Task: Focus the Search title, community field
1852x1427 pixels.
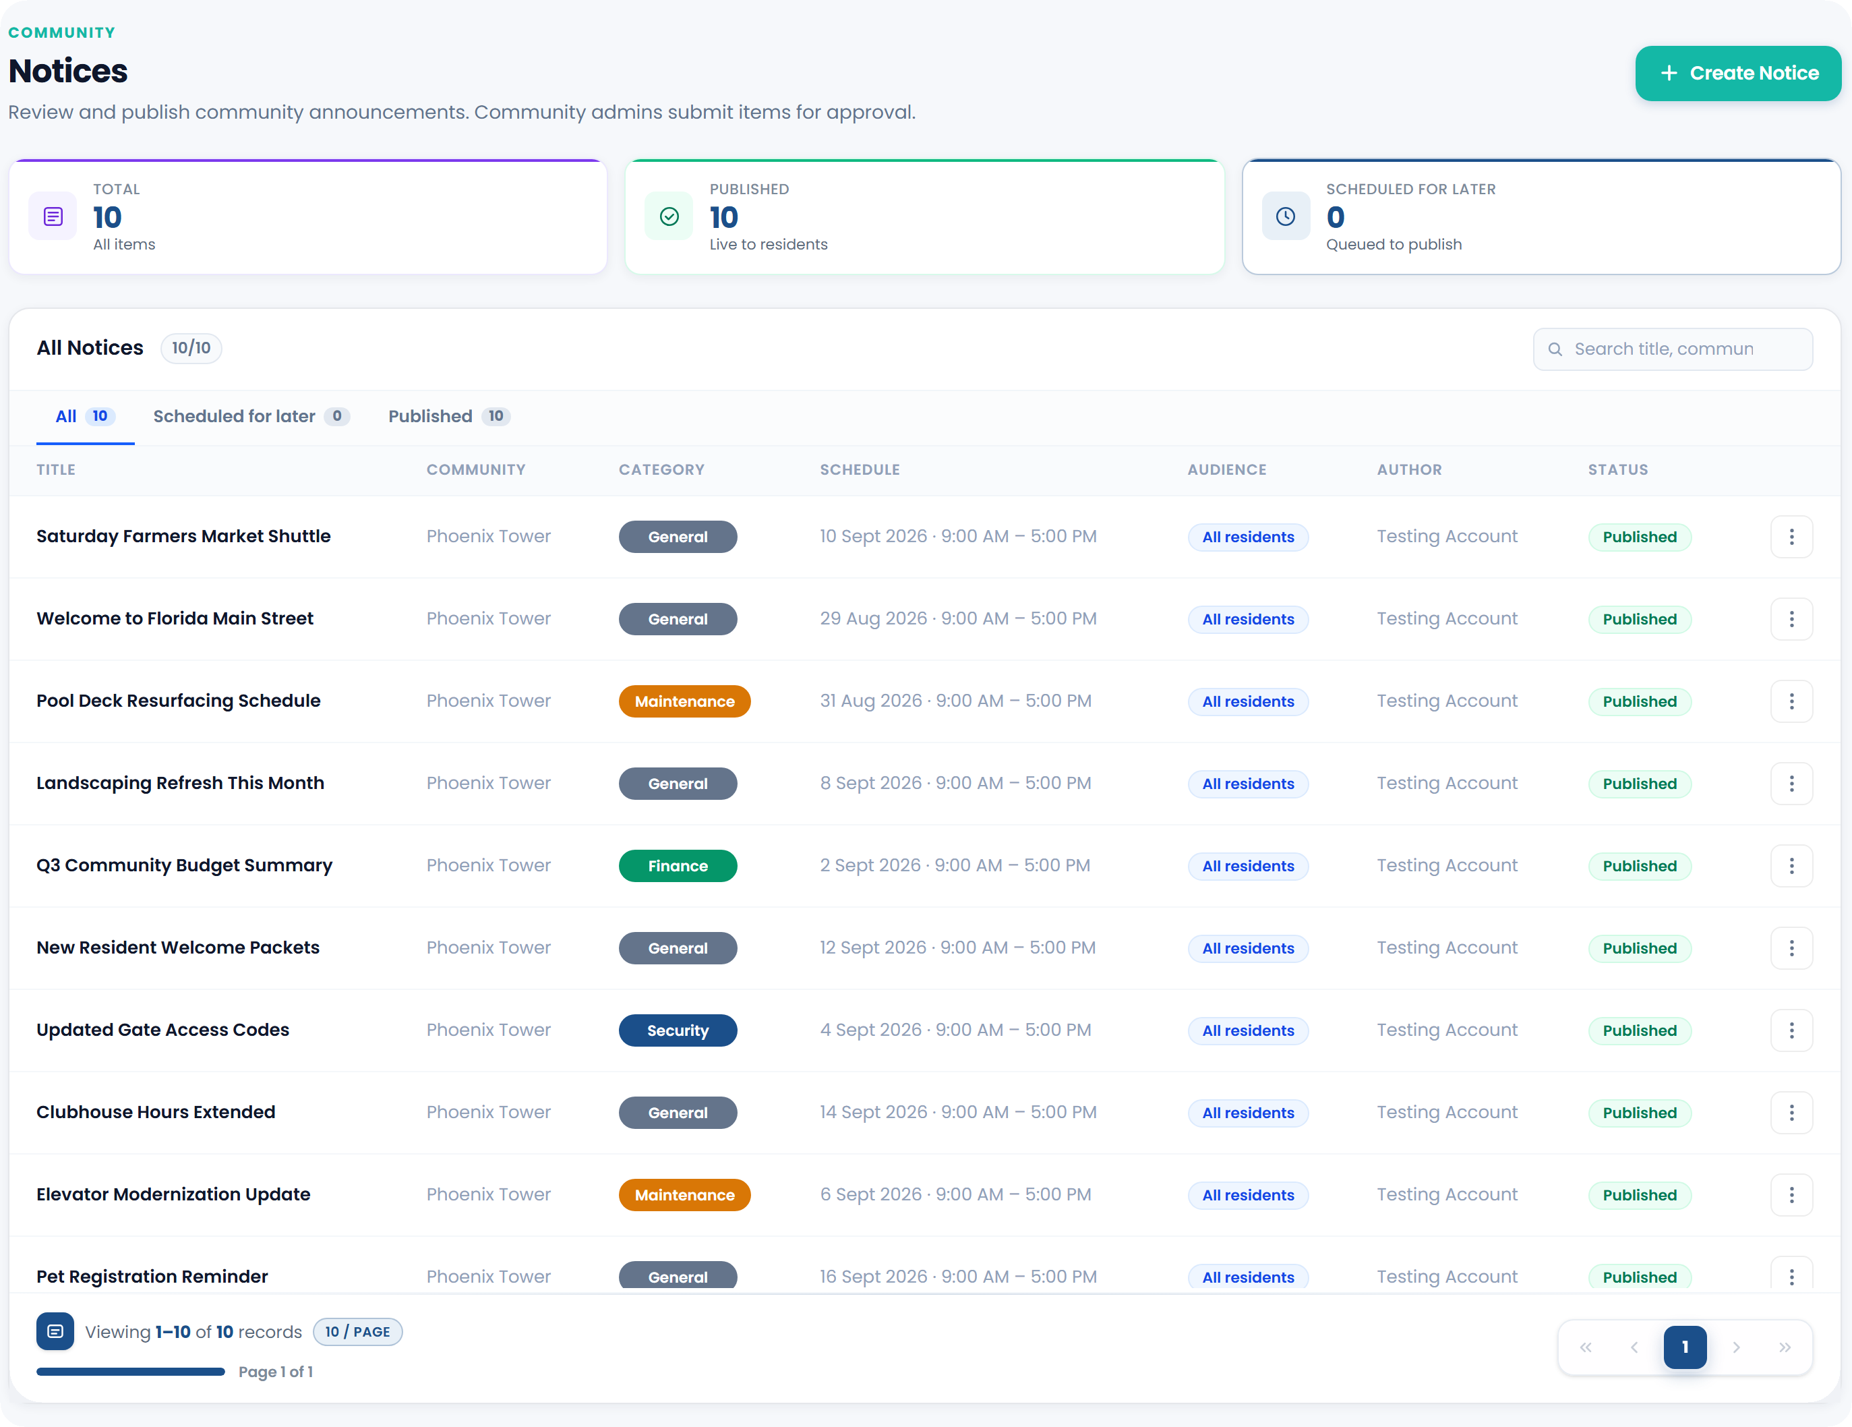Action: click(1672, 349)
